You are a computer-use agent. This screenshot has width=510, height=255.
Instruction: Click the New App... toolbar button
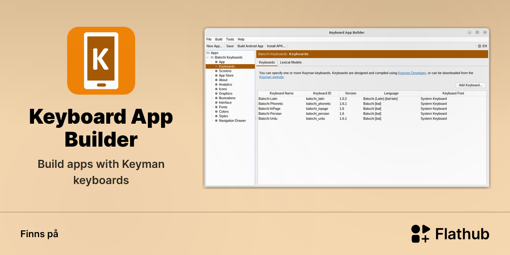point(215,46)
